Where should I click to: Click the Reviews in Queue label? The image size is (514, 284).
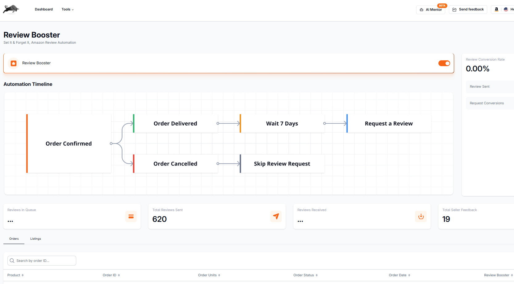[22, 210]
